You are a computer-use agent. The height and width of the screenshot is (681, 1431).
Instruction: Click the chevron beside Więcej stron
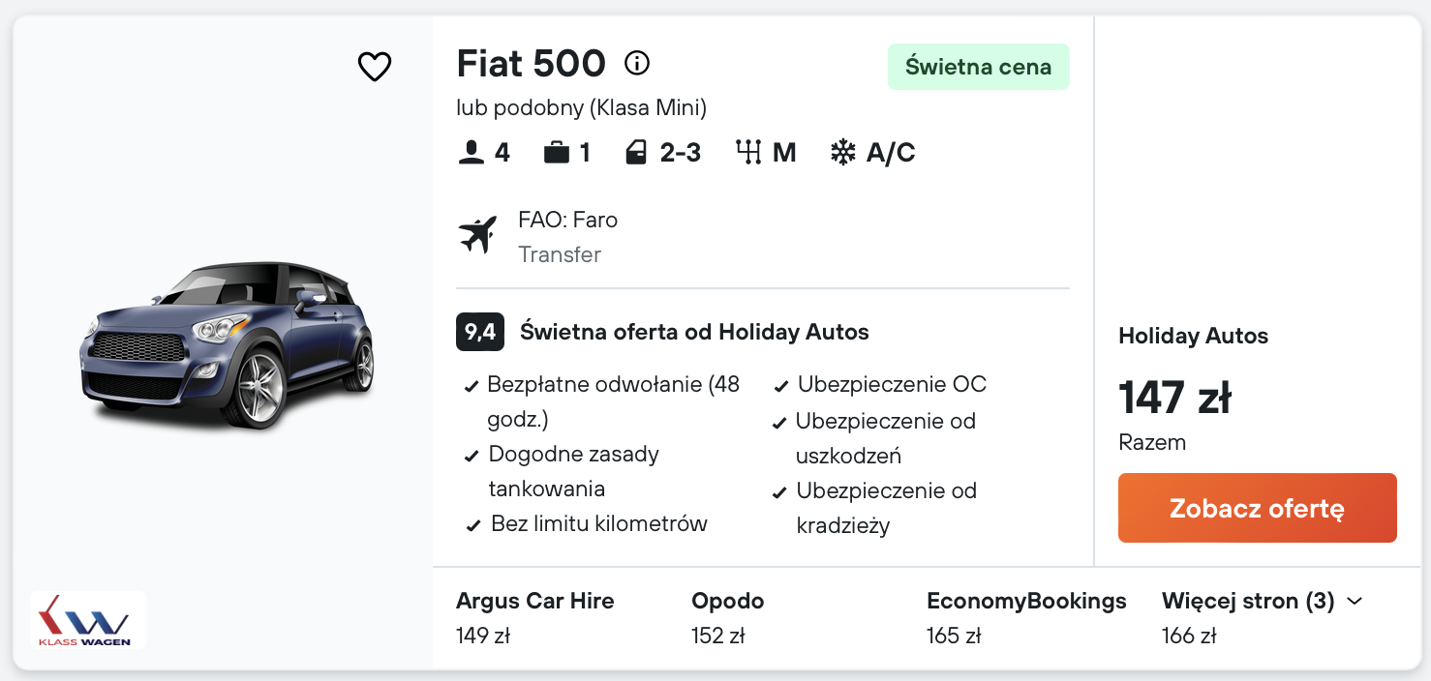point(1355,602)
